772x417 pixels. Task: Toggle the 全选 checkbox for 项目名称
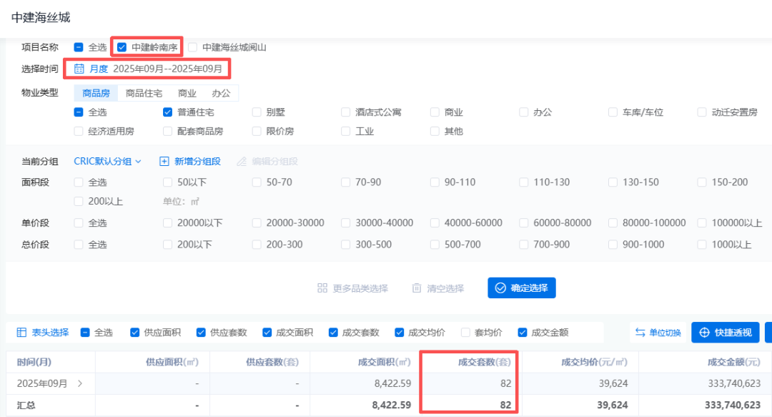tap(79, 47)
